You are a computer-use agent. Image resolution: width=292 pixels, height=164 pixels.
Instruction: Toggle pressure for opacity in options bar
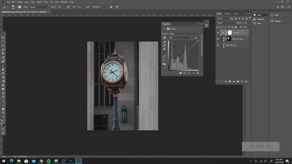[x=68, y=7]
